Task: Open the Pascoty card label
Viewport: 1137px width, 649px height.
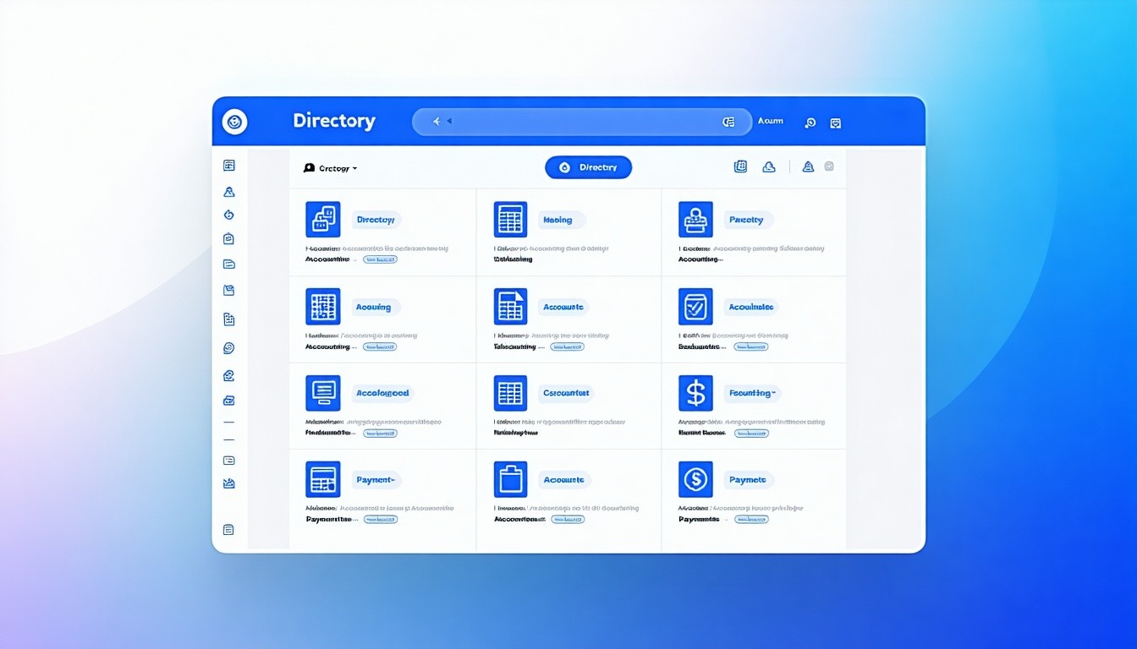Action: pos(747,220)
